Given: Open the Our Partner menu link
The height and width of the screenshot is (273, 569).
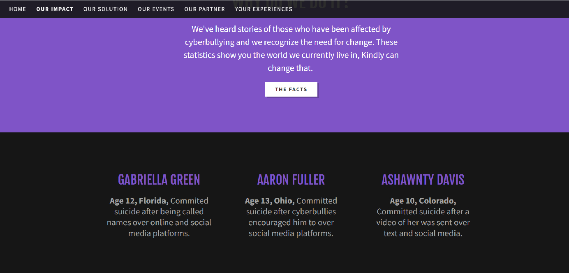Looking at the screenshot, I should pos(204,9).
